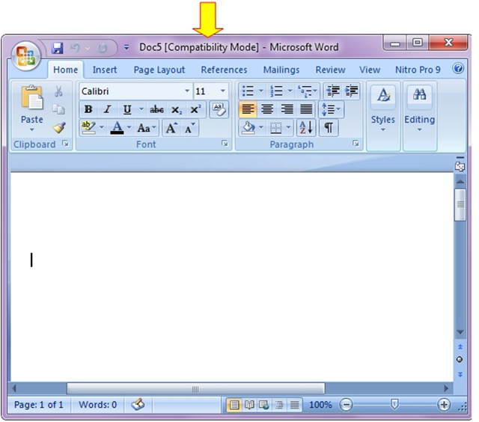Viewport: 479px width, 422px height.
Task: Expand the Paste options arrow
Action: 31,129
